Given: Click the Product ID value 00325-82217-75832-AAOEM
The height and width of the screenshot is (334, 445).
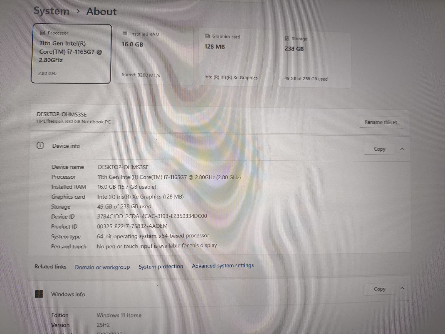Looking at the screenshot, I should click(x=132, y=226).
